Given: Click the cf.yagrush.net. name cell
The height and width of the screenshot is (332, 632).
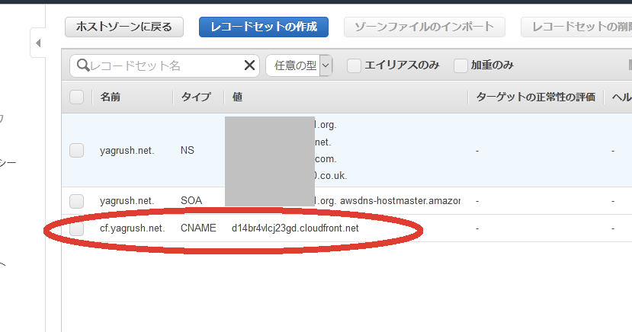Looking at the screenshot, I should [133, 228].
